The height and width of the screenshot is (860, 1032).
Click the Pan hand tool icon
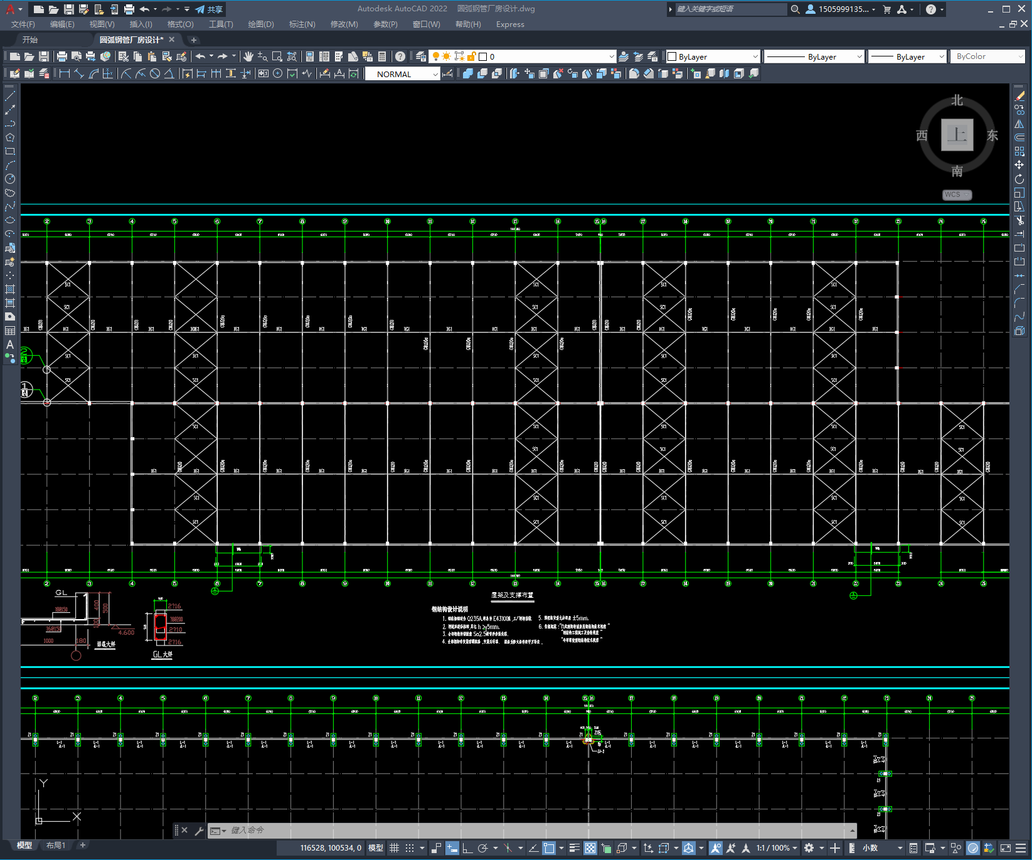click(248, 56)
